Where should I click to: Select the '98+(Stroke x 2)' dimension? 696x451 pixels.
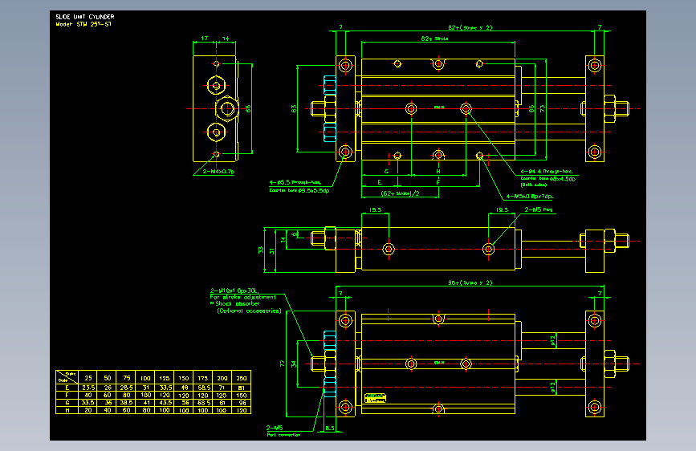tap(470, 282)
